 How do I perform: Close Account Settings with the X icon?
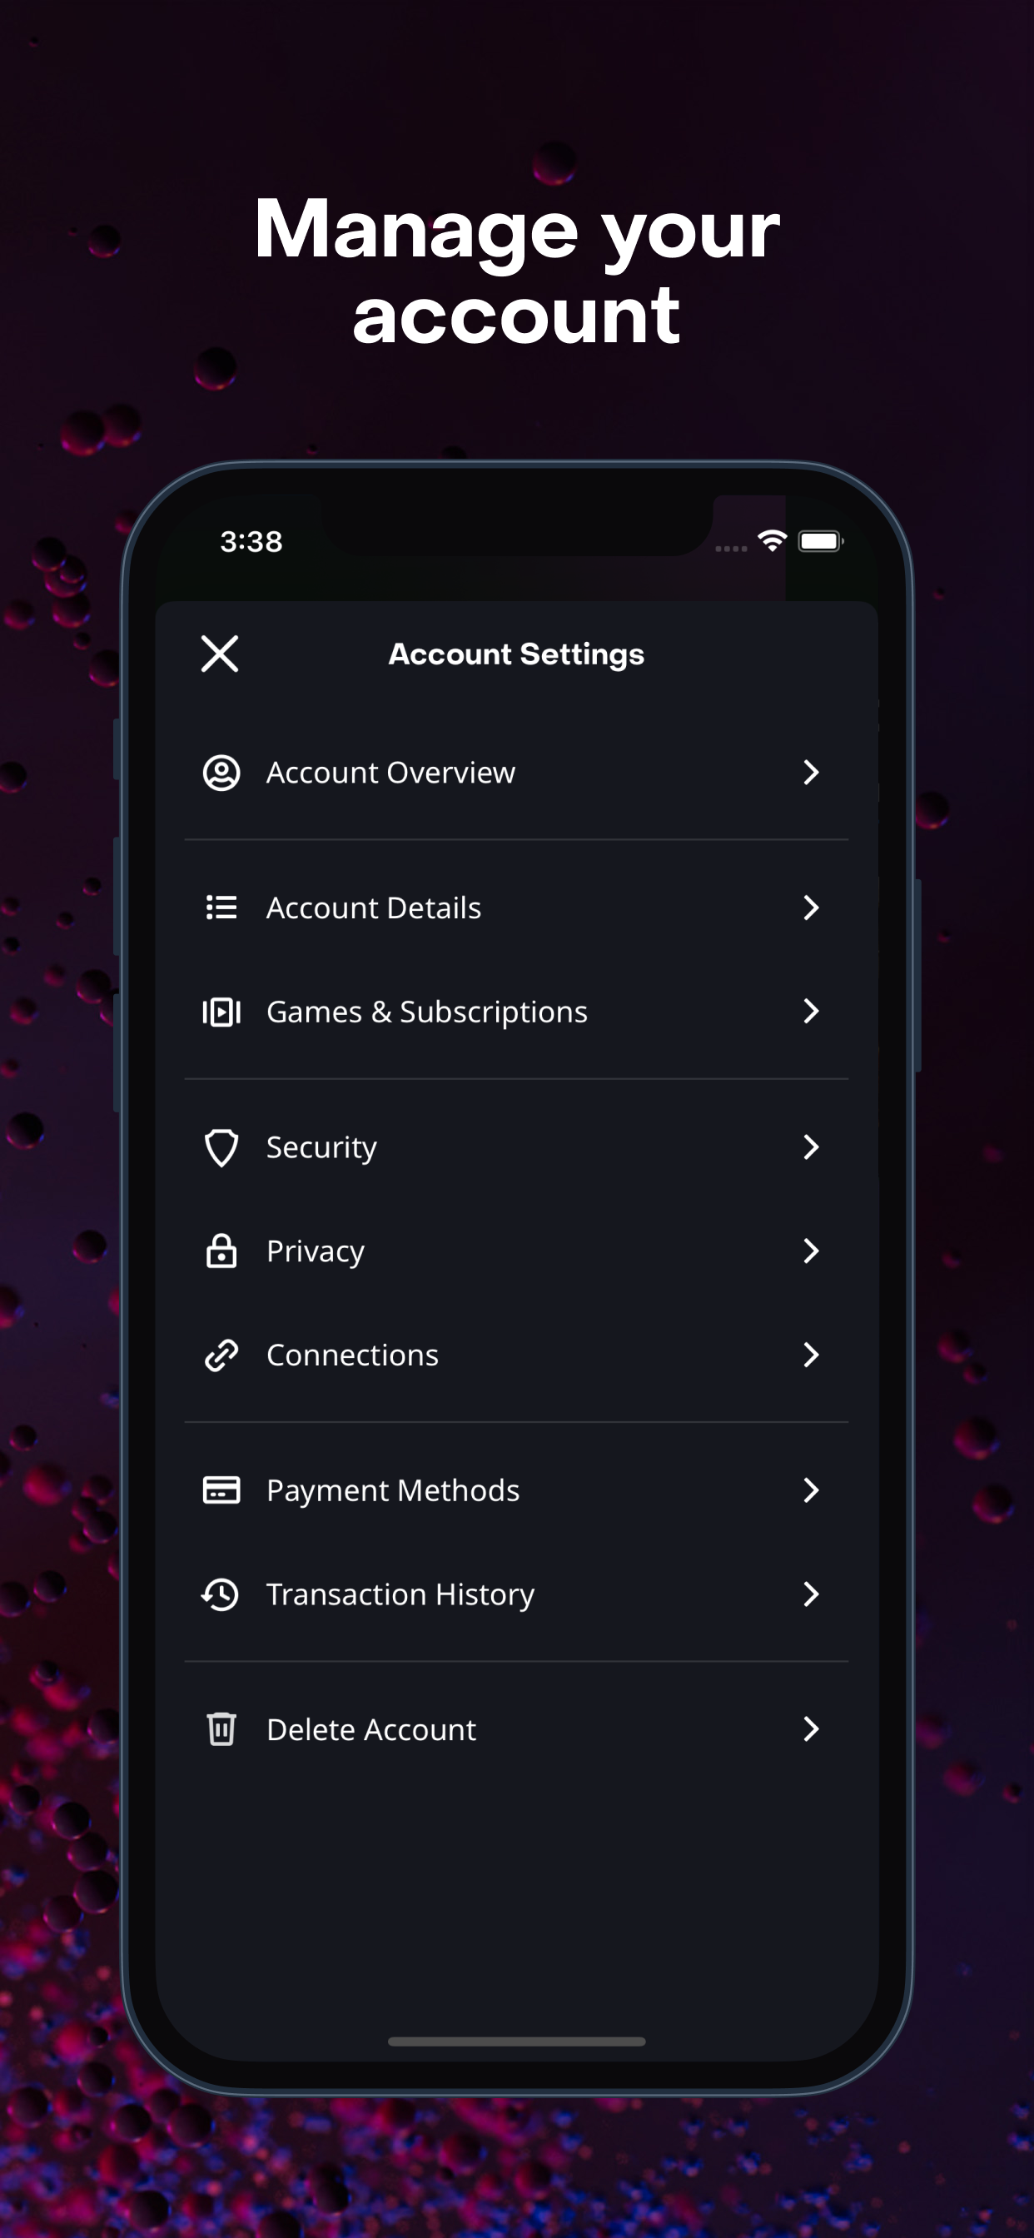click(x=220, y=654)
